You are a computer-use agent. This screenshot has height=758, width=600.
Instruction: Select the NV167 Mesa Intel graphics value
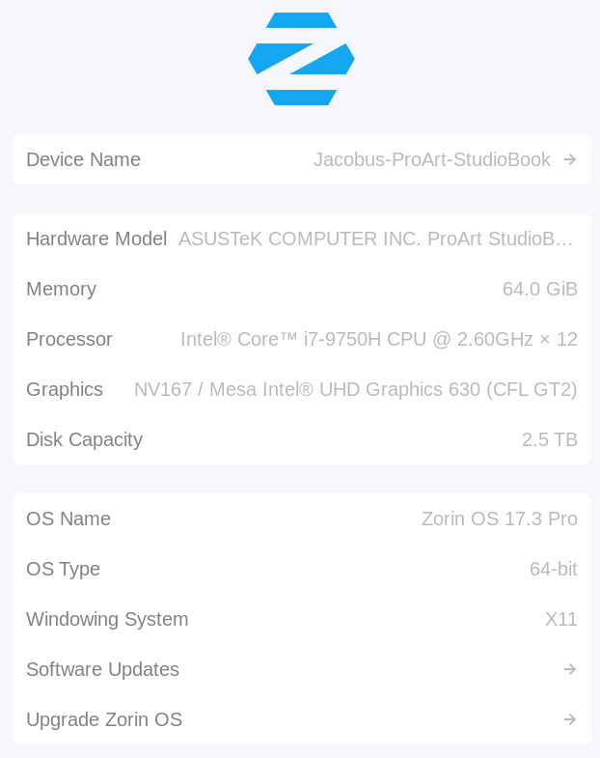click(355, 389)
